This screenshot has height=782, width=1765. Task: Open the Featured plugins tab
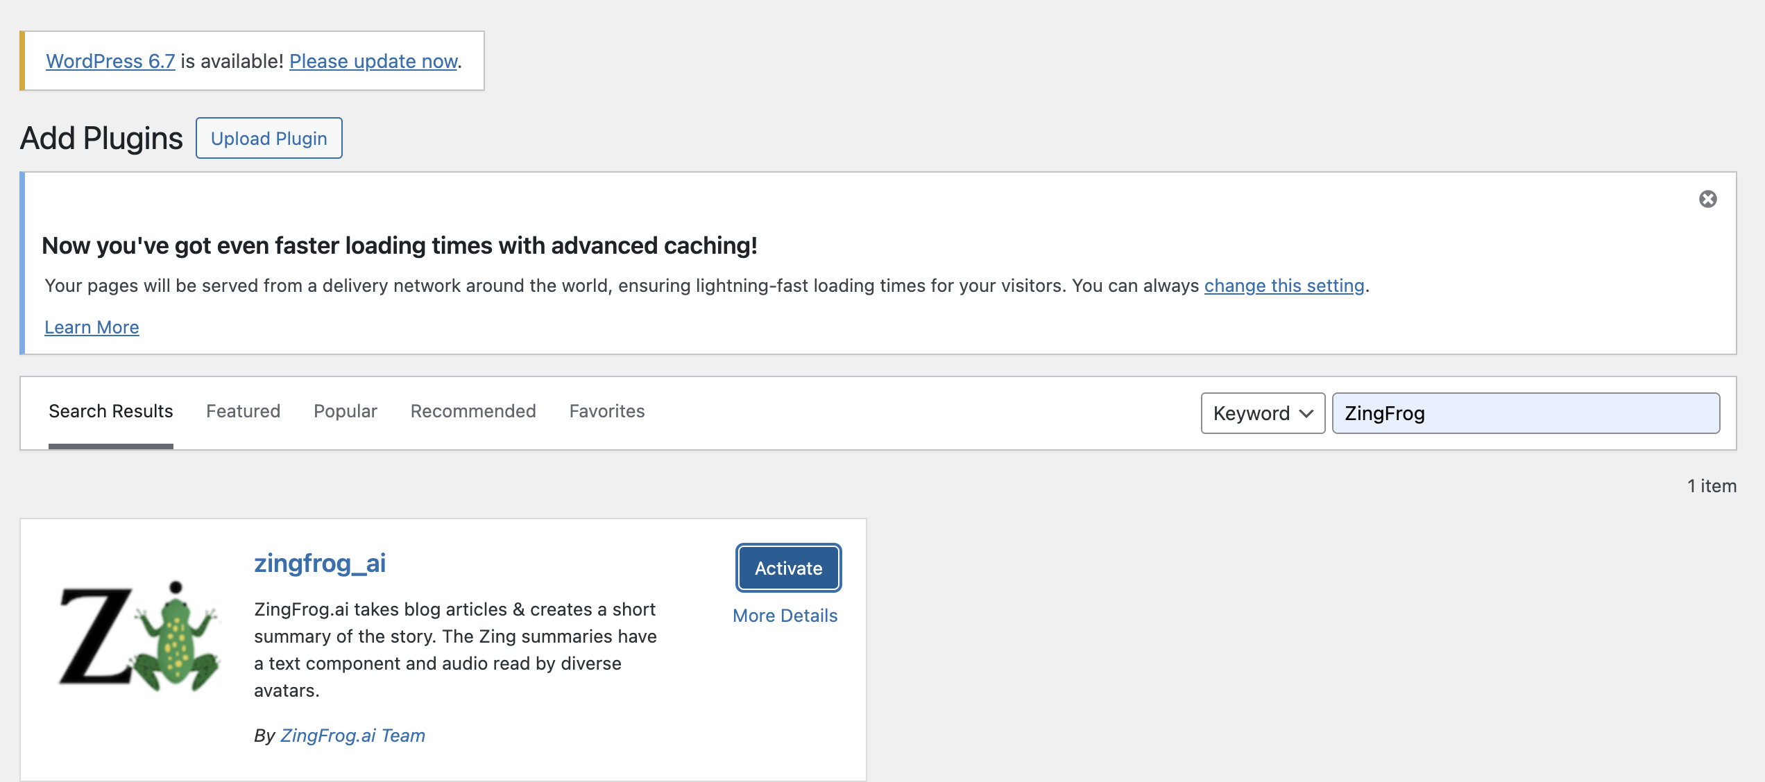(x=243, y=411)
